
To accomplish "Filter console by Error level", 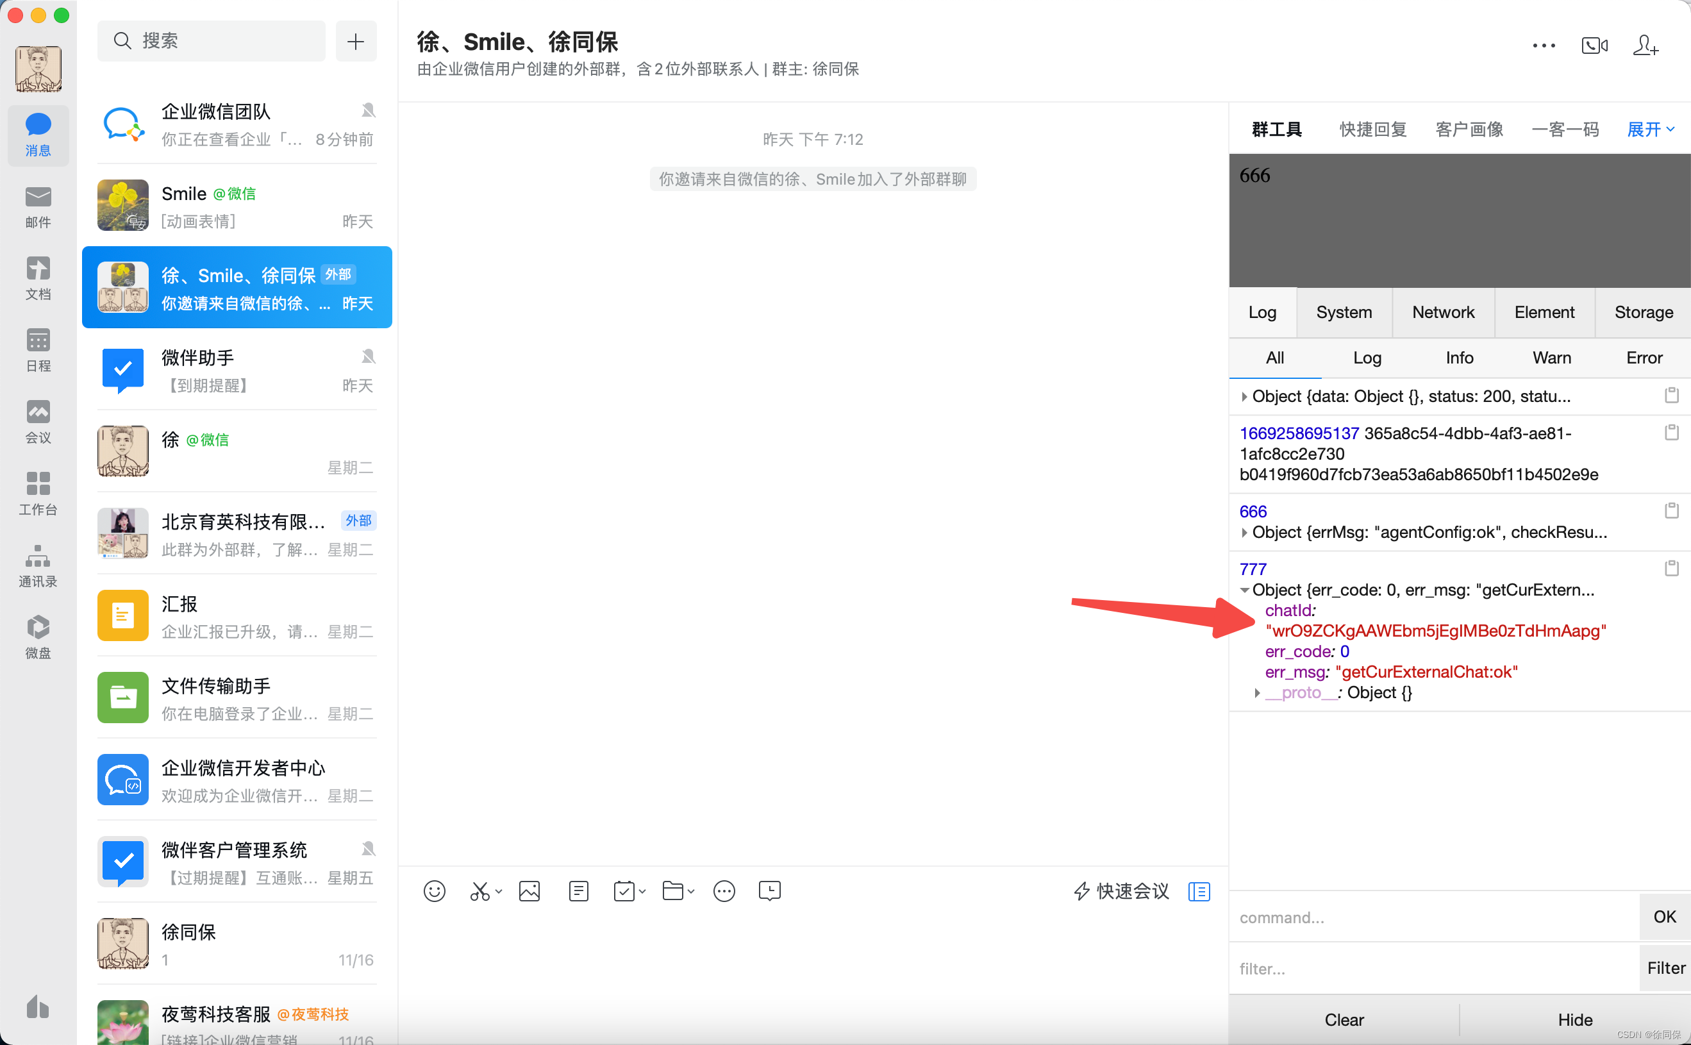I will point(1644,358).
